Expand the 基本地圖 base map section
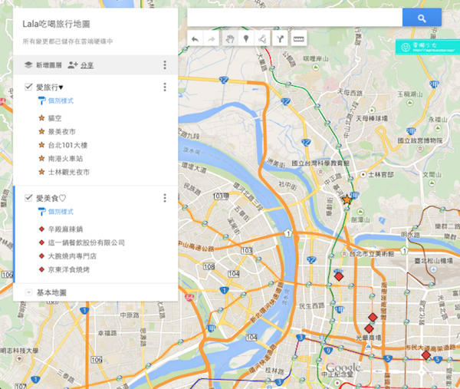Screen dimensions: 460x389 coord(29,292)
